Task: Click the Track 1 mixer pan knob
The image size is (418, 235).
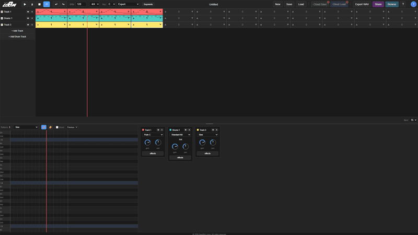Action: (x=158, y=143)
